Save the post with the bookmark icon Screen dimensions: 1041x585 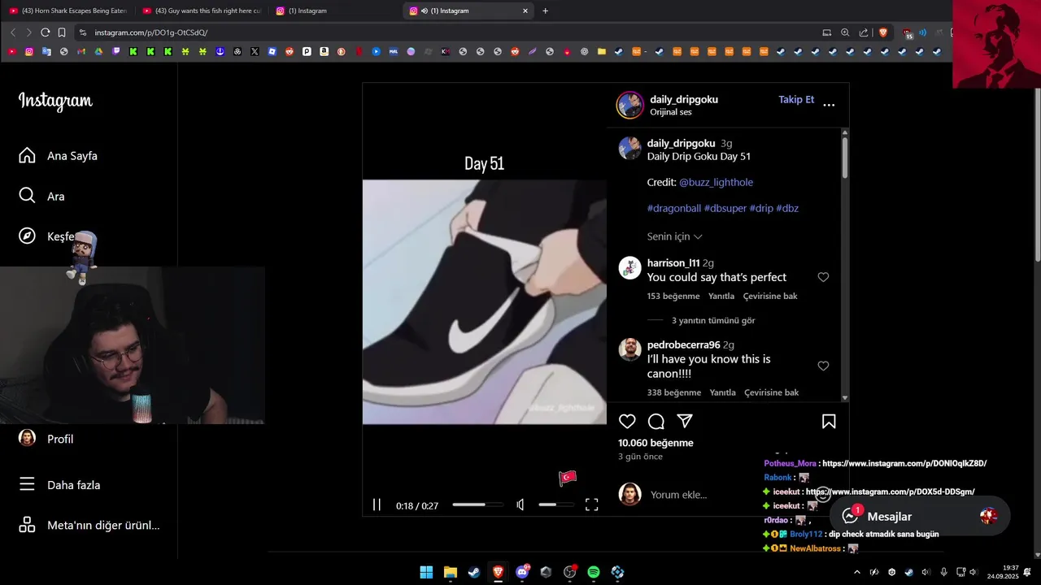pyautogui.click(x=829, y=421)
